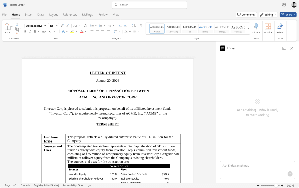Image resolution: width=299 pixels, height=188 pixels.
Task: Pop out the Endex panel
Action: [284, 48]
